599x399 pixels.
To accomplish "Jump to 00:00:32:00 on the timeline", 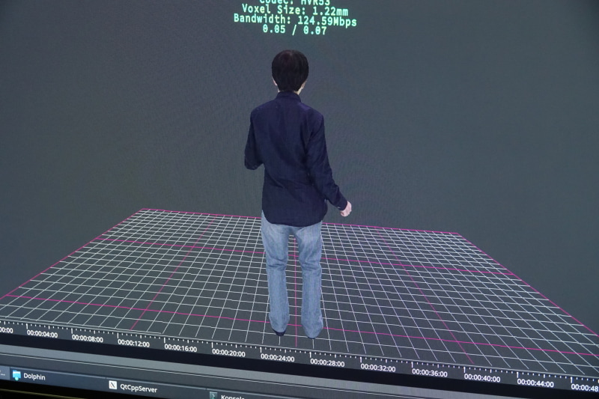I will (x=378, y=368).
